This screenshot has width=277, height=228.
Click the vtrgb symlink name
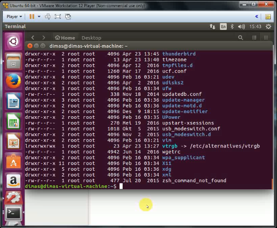coord(170,146)
